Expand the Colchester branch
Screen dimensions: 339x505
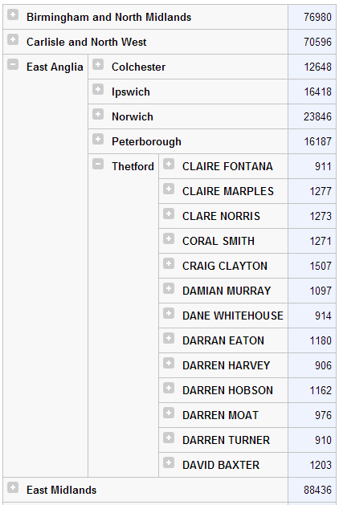pyautogui.click(x=98, y=64)
